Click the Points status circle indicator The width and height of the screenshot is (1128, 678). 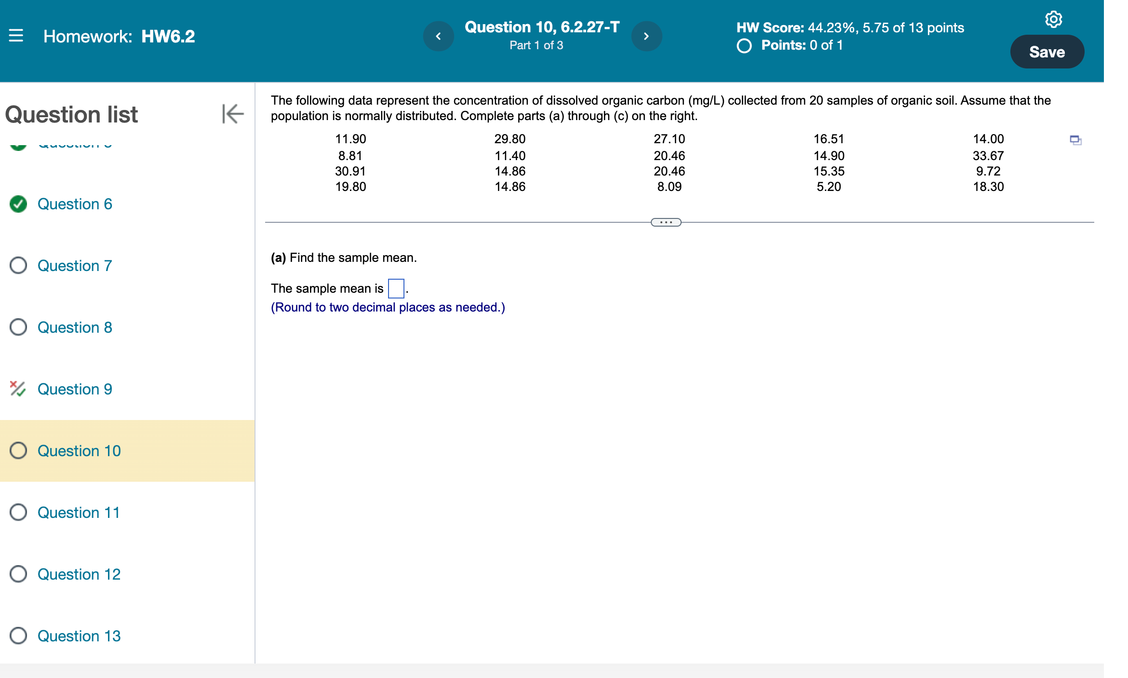[744, 46]
